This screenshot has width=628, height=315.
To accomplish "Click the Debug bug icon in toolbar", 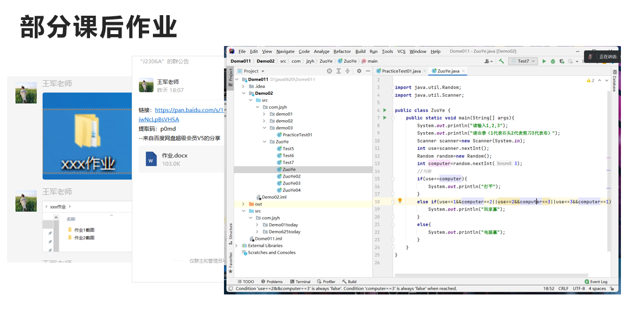I will click(553, 61).
